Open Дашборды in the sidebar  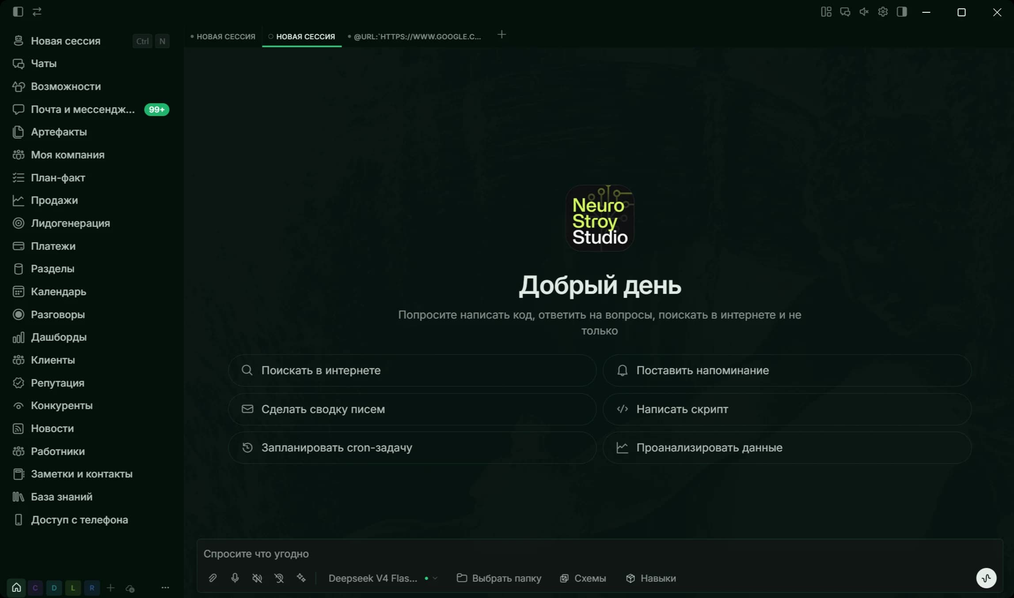point(91,337)
